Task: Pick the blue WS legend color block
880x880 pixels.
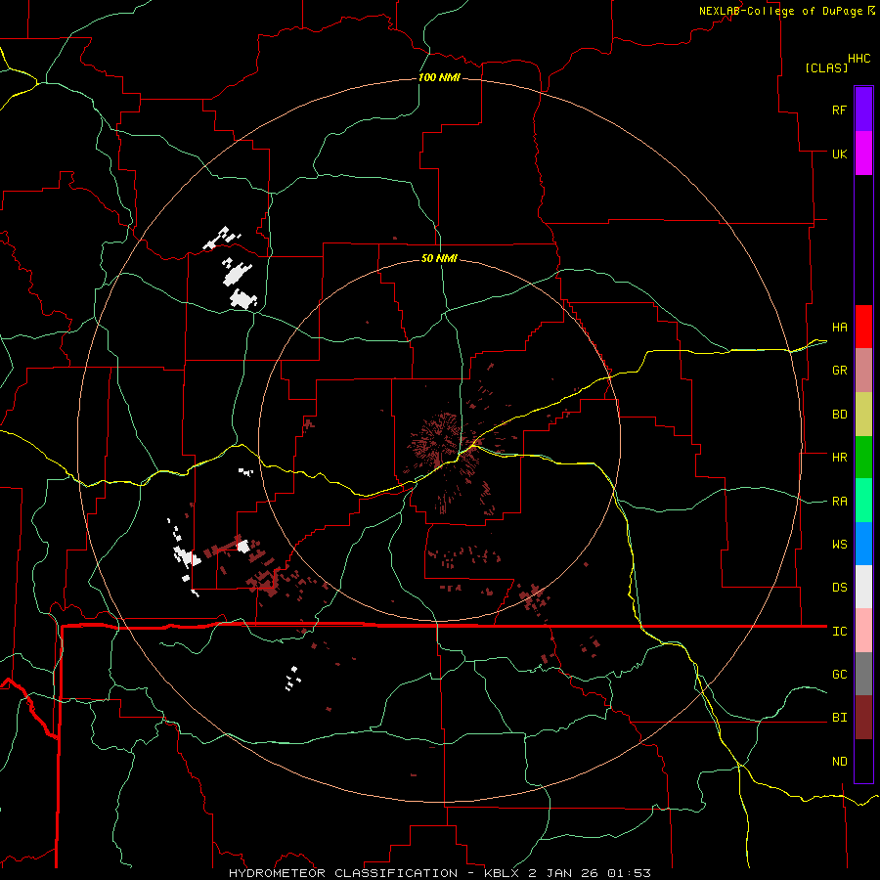Action: [x=863, y=544]
